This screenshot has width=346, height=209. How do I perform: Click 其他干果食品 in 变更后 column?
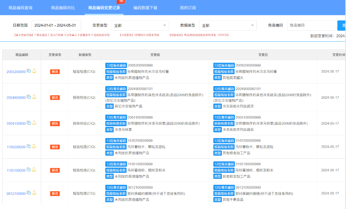233,200
